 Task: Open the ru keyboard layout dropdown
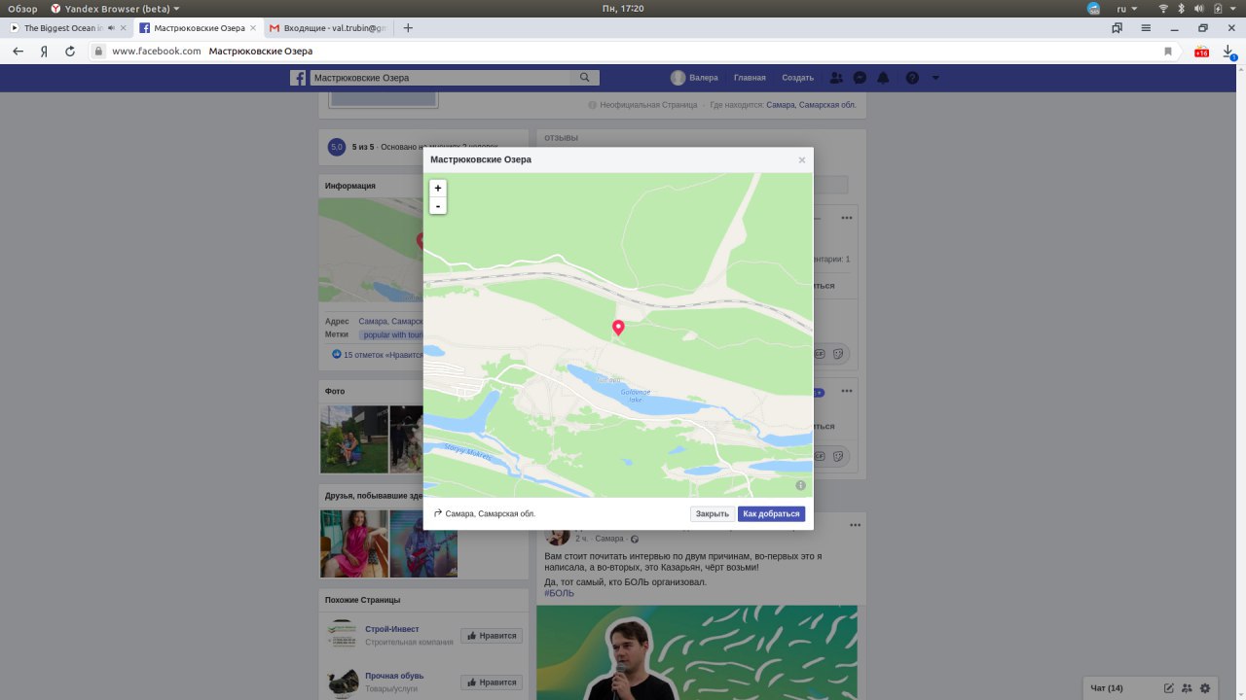pos(1126,8)
